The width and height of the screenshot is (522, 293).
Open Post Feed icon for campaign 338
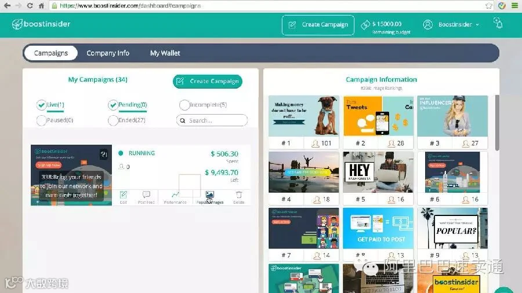click(x=146, y=195)
